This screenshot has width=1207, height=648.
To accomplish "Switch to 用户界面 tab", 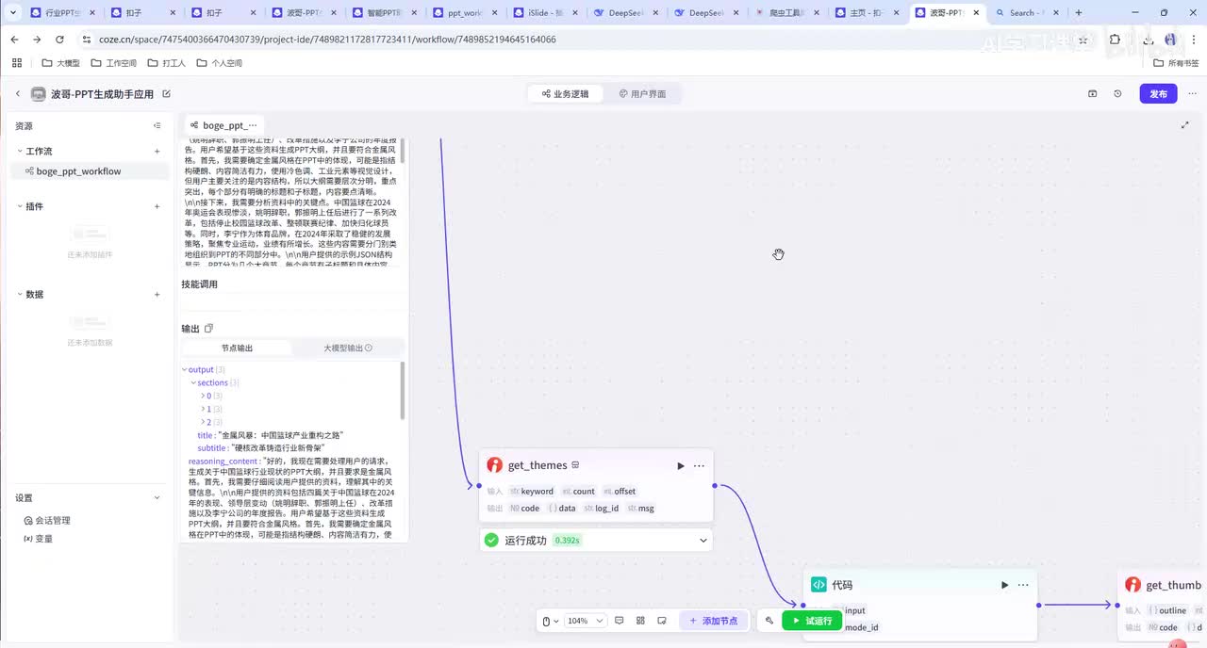I will click(x=642, y=94).
